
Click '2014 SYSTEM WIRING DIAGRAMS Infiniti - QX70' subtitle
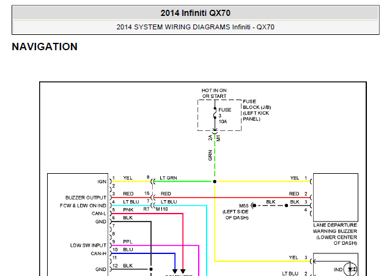[x=196, y=27]
